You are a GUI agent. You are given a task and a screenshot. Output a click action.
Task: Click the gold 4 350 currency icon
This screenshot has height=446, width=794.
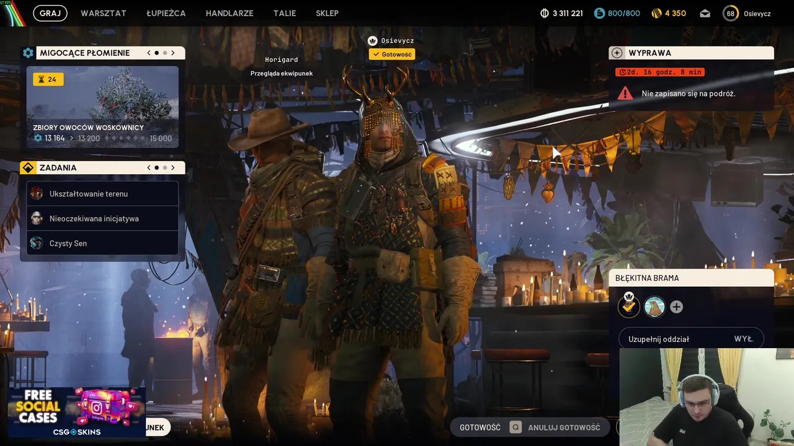pyautogui.click(x=657, y=13)
